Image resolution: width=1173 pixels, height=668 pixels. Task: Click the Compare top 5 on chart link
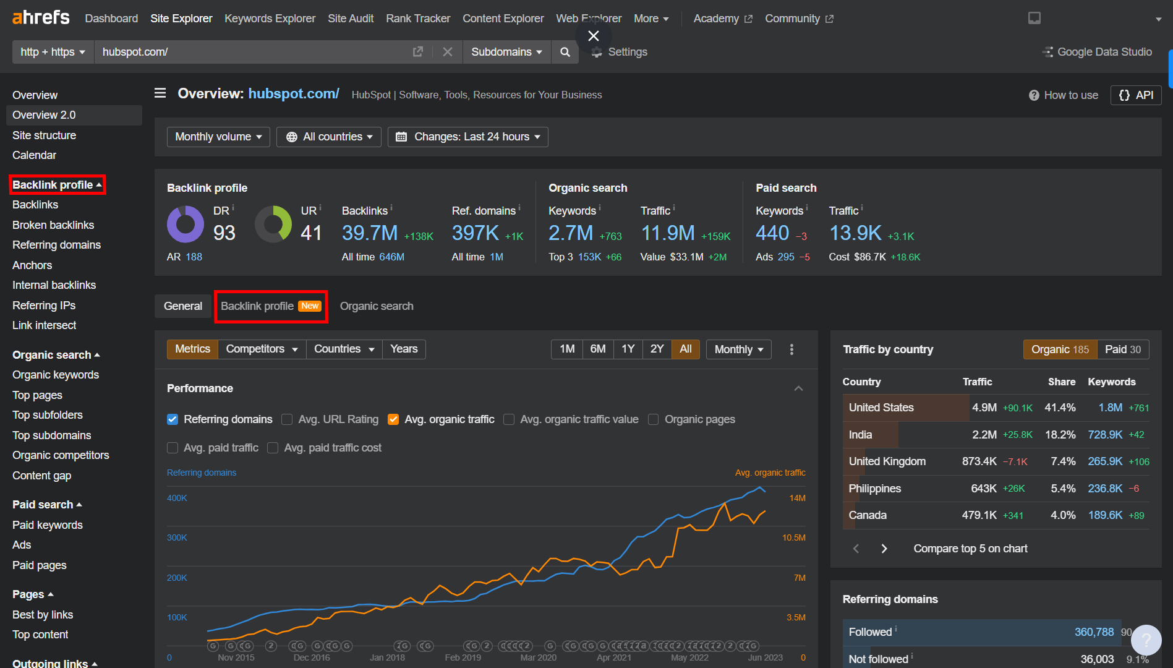click(x=969, y=548)
